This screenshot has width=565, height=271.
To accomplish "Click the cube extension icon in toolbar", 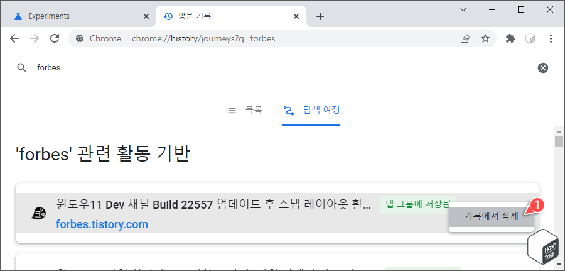I will (x=530, y=38).
